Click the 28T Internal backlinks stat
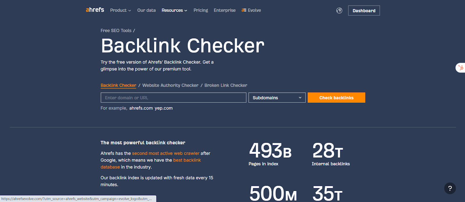This screenshot has width=465, height=202. (x=331, y=154)
